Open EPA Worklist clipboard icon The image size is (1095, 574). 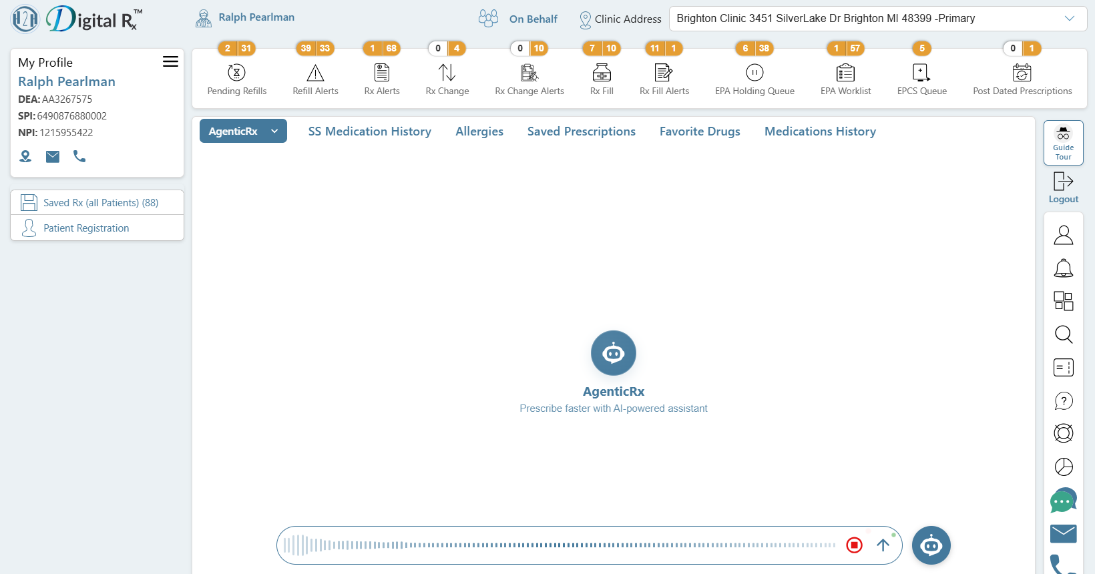coord(845,72)
